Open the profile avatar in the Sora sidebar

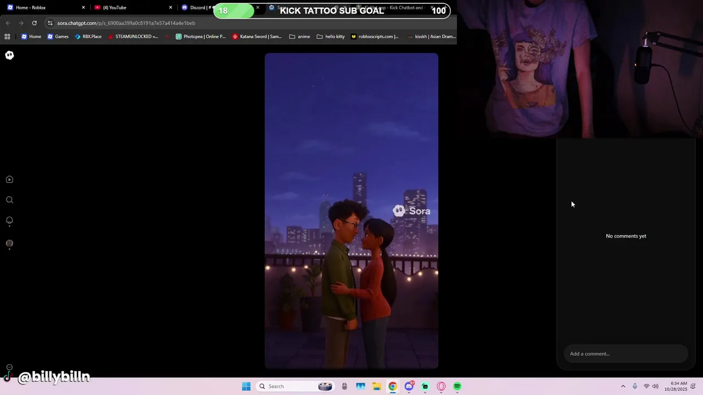(x=9, y=244)
